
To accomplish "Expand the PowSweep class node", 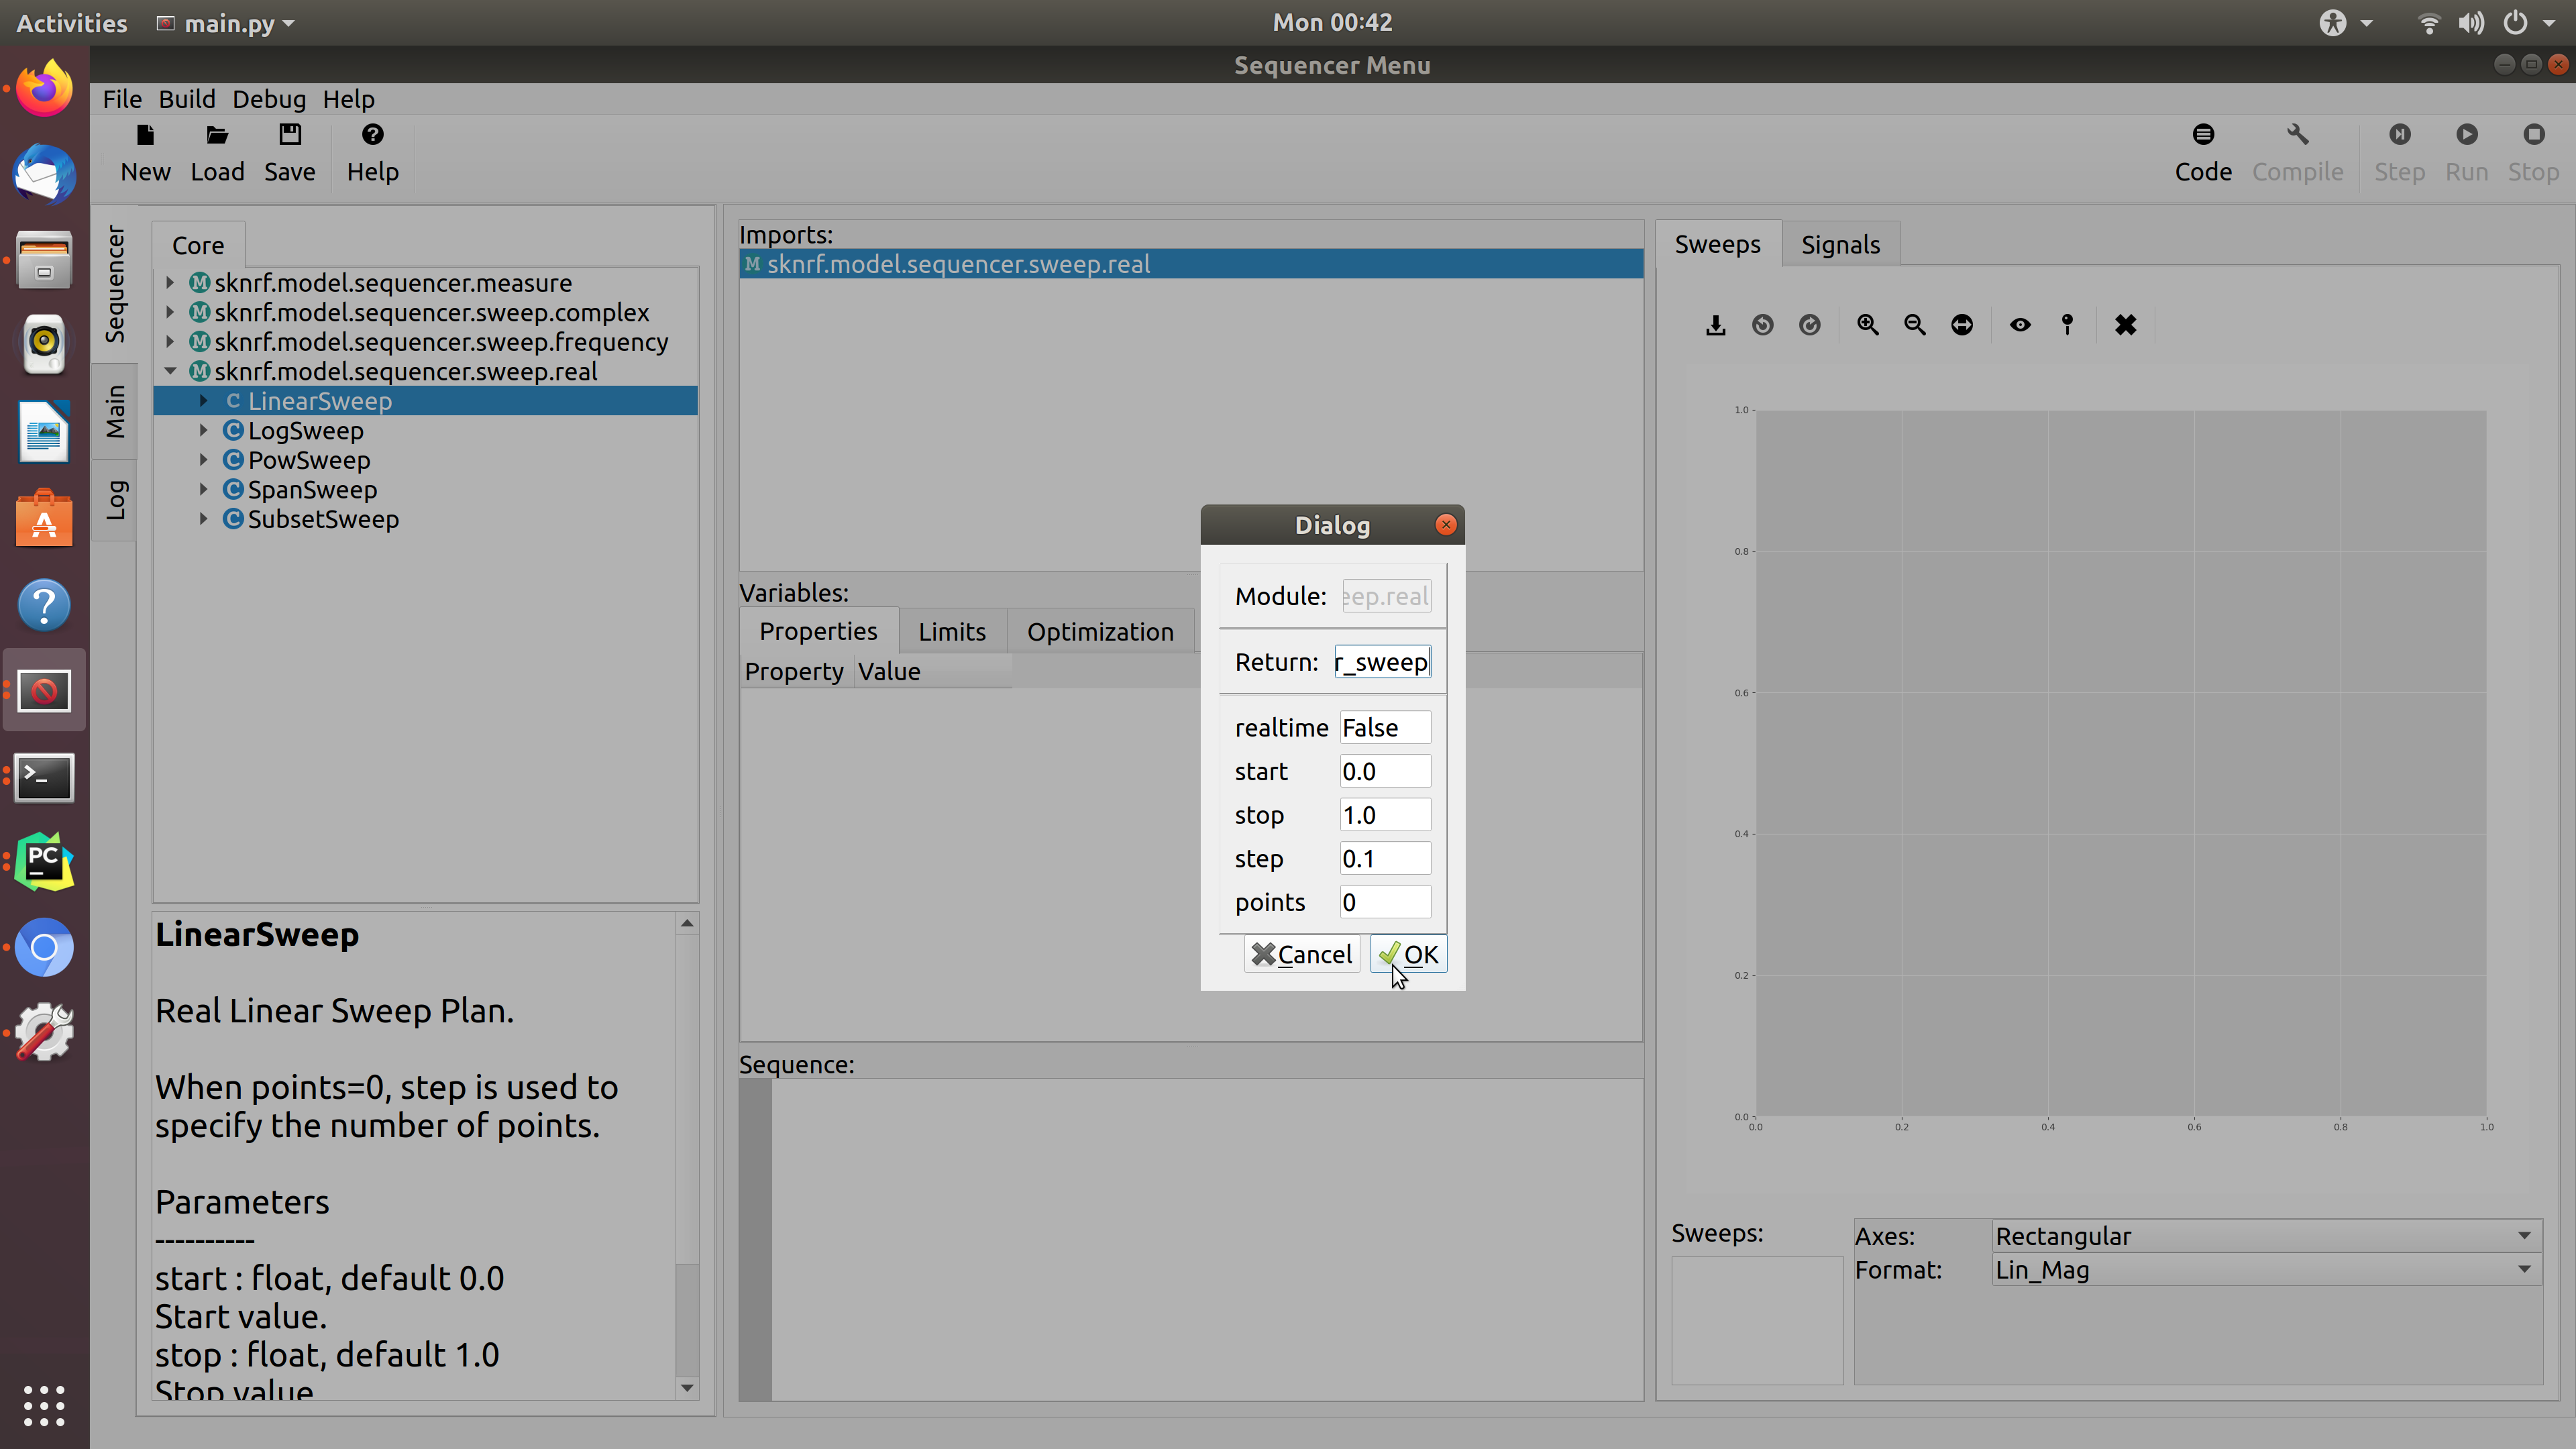I will [x=204, y=460].
